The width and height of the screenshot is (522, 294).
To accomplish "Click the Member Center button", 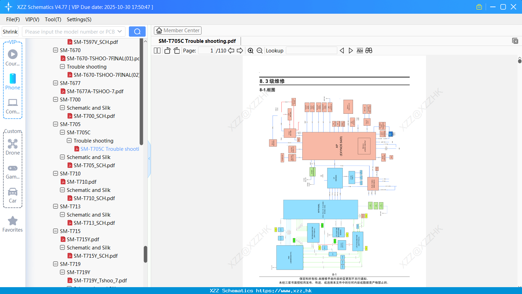I will (178, 30).
